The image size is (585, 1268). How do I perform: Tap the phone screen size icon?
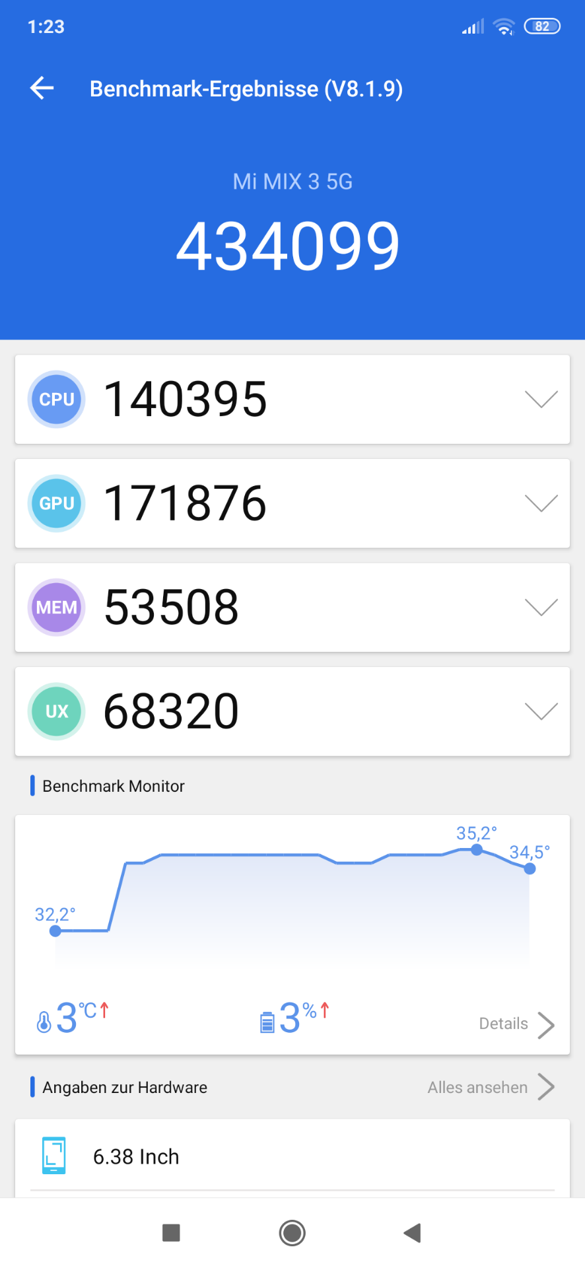tap(53, 1156)
